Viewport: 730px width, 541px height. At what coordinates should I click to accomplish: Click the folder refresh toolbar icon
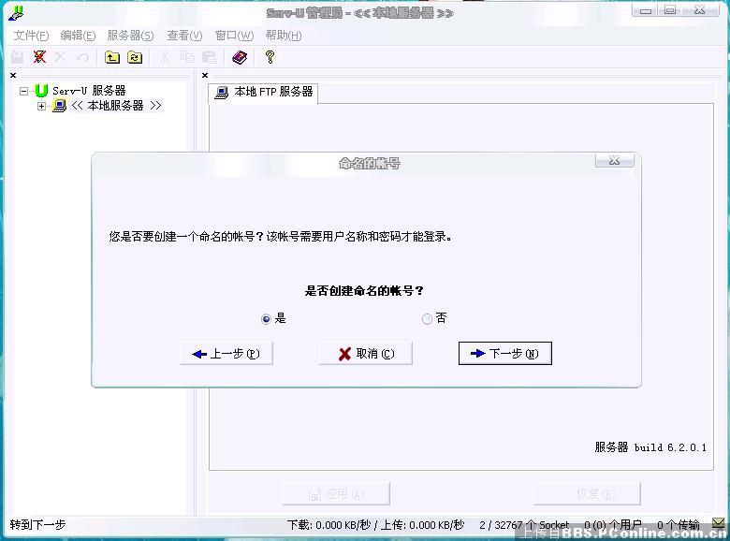point(135,57)
